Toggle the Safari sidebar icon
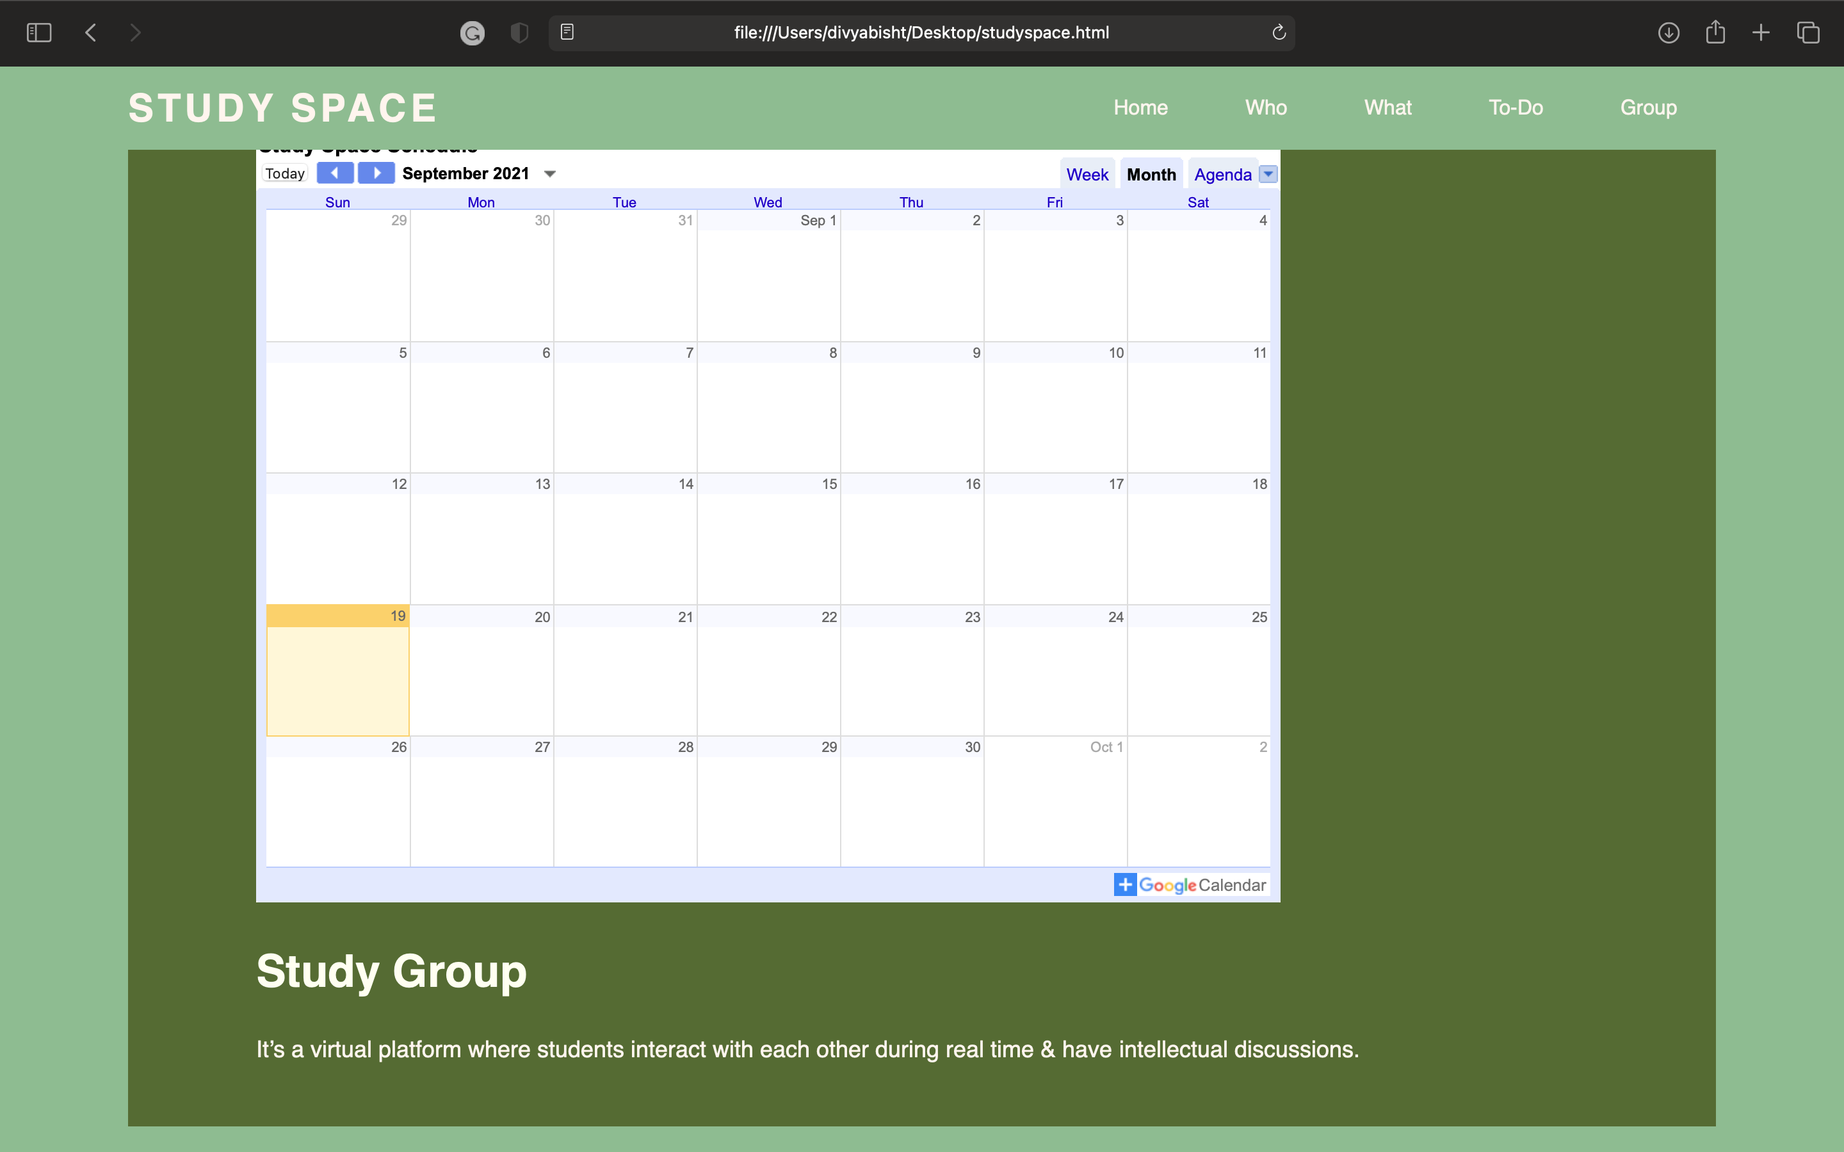 tap(39, 33)
